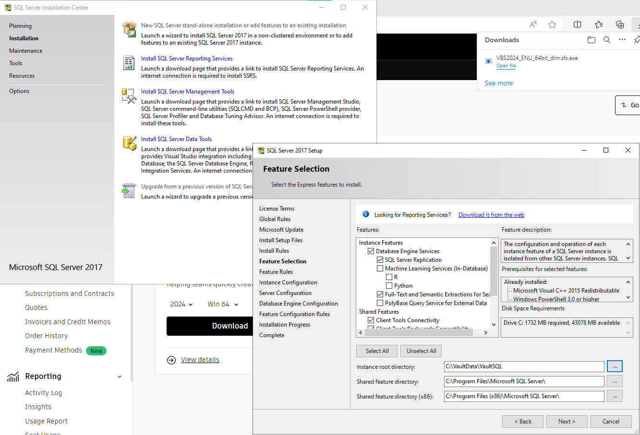Enable the Python feature checkbox
This screenshot has width=640, height=435.
(389, 285)
